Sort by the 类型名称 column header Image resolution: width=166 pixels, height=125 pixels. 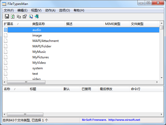[x=48, y=24]
